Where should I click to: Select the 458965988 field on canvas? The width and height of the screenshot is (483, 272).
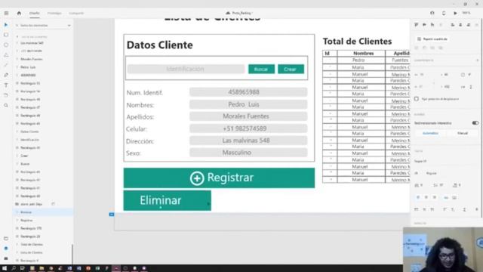tap(248, 92)
